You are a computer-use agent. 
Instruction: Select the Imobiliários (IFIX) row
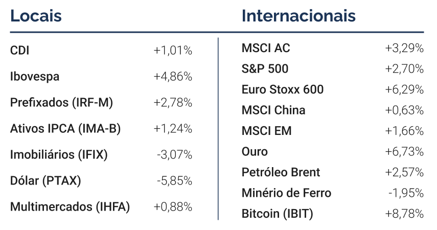point(101,155)
